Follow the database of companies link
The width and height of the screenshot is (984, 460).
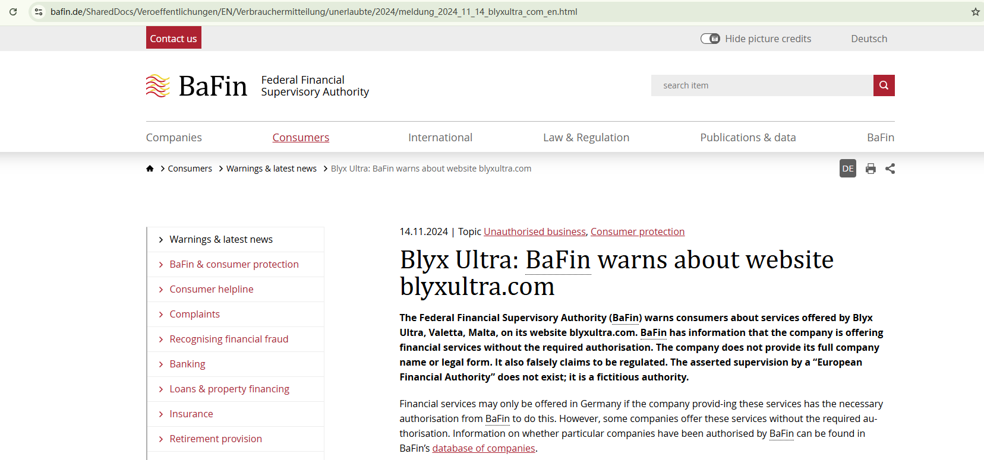pos(484,448)
